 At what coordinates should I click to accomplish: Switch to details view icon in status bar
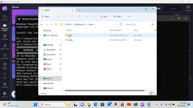pyautogui.click(x=151, y=94)
